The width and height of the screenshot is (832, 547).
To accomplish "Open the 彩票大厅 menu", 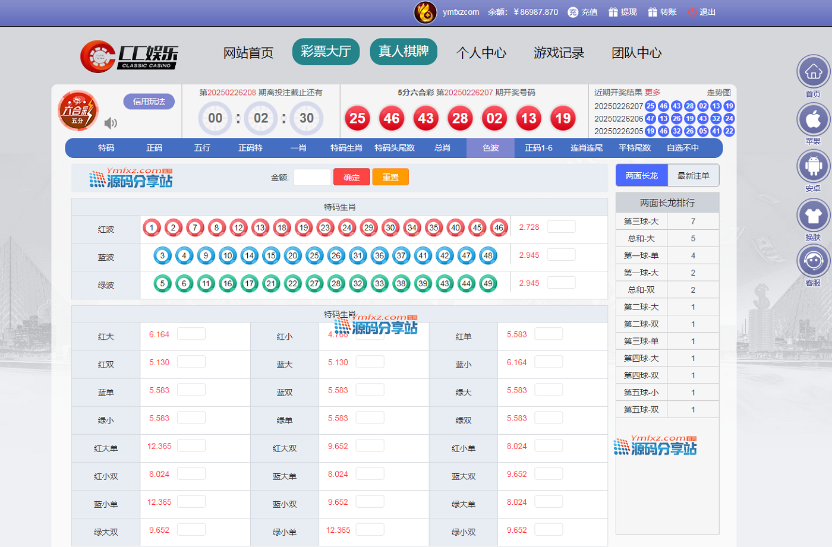I will 326,52.
